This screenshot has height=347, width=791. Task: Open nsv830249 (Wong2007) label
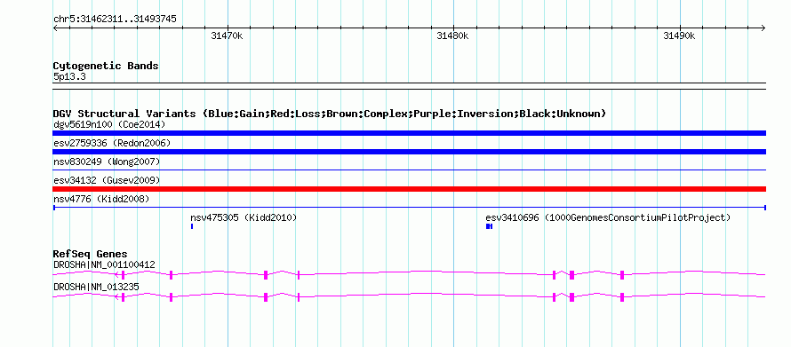coord(107,162)
